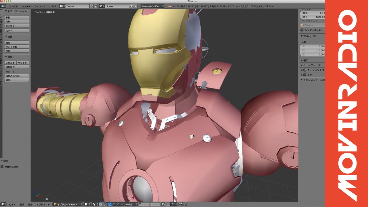The width and height of the screenshot is (368, 207).
Task: Open the ヘルプ menu
Action: pyautogui.click(x=53, y=6)
